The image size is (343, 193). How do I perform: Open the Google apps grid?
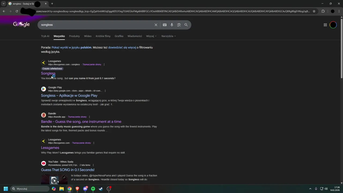tap(325, 25)
